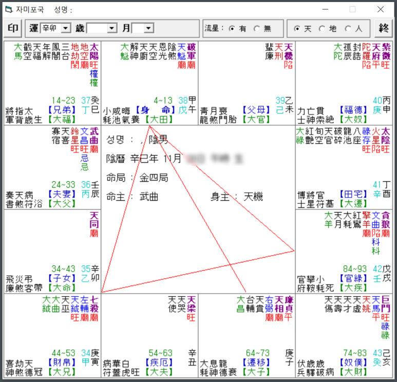Click the 64~73 age range
397x382 pixels.
(258, 353)
